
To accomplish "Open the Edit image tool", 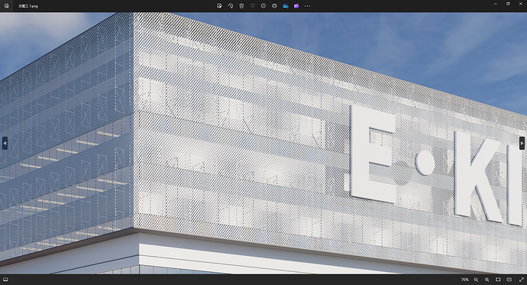I will [219, 5].
